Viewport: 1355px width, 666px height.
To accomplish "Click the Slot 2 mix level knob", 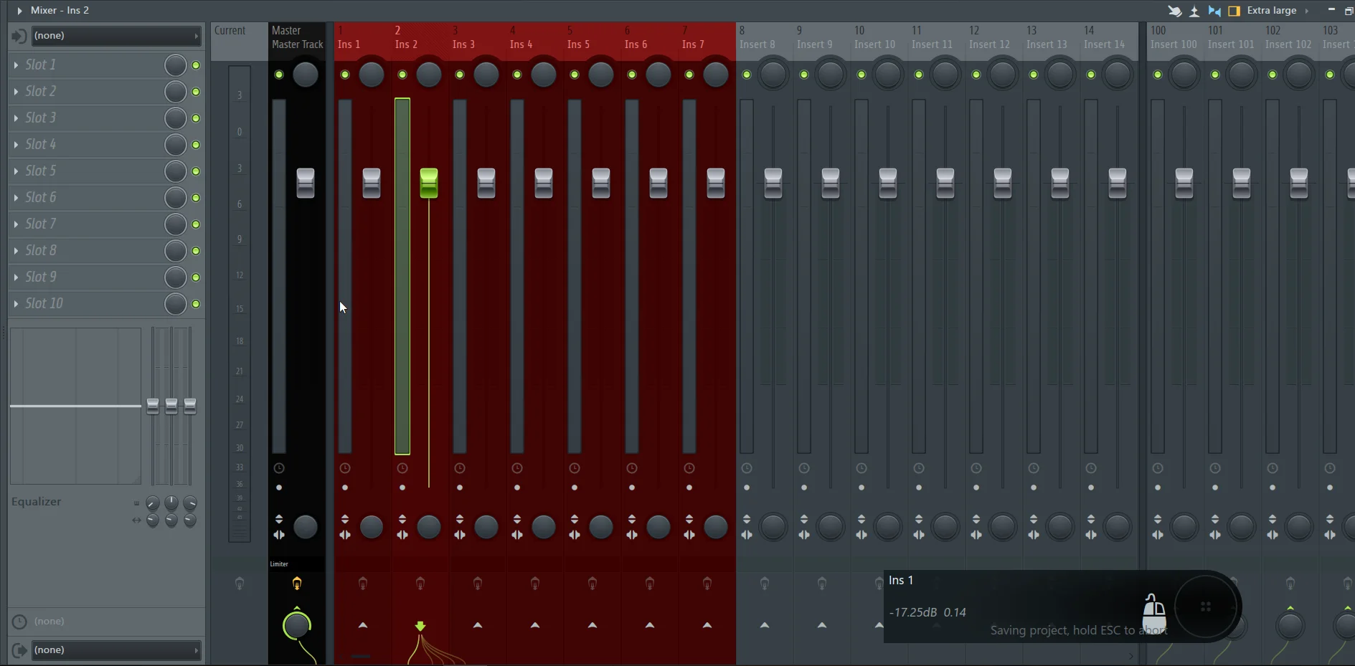I will coord(175,92).
